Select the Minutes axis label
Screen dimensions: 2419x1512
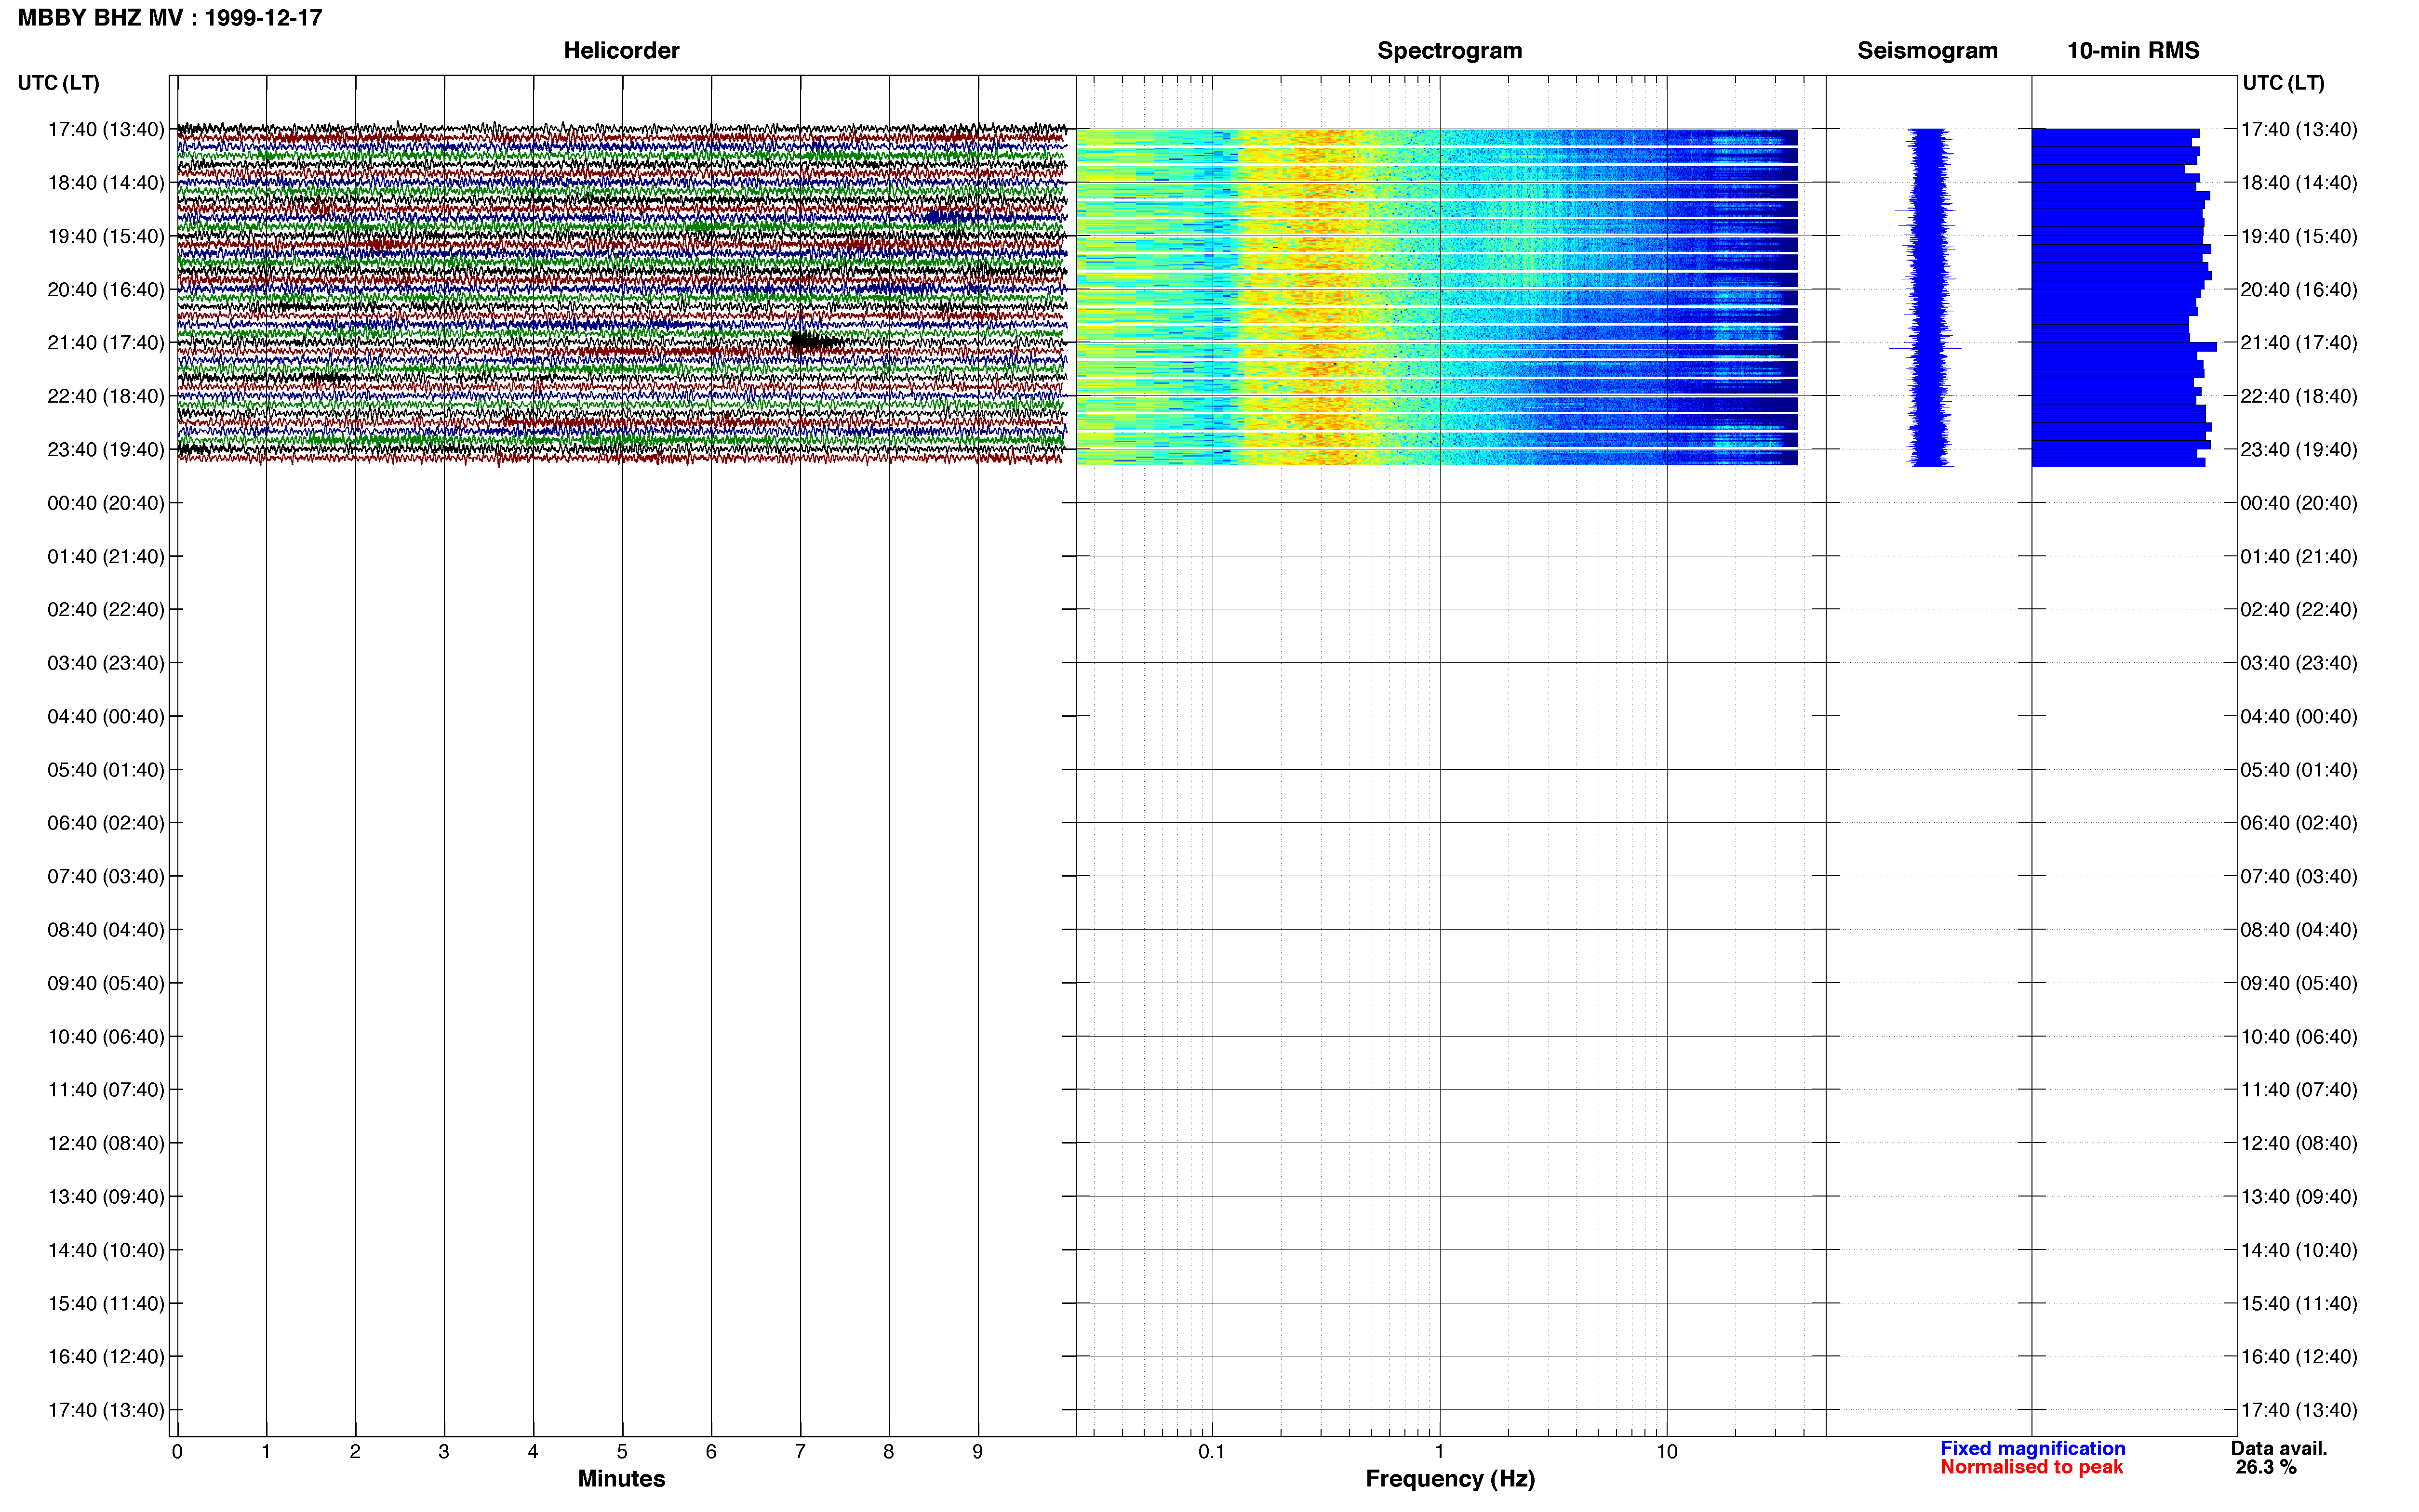click(x=621, y=1478)
